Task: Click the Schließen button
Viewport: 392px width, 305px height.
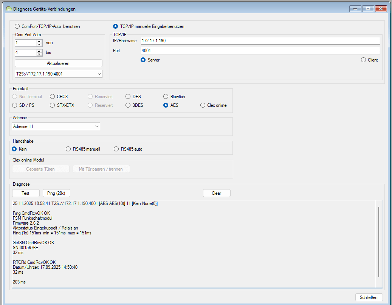Action: point(369,297)
